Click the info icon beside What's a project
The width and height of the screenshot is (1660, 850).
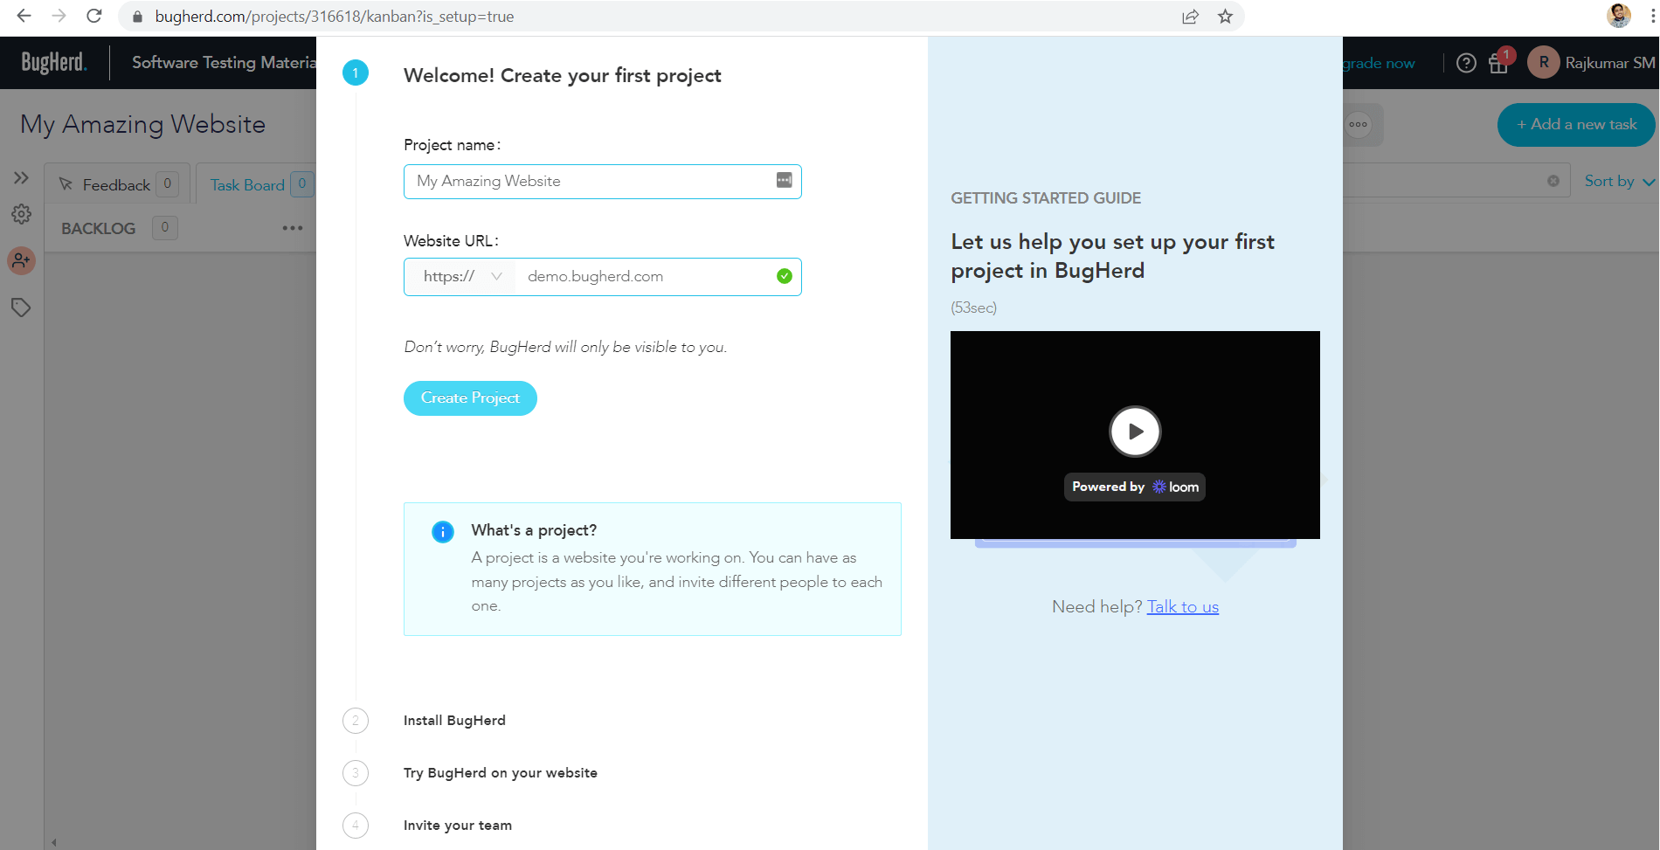pyautogui.click(x=443, y=531)
